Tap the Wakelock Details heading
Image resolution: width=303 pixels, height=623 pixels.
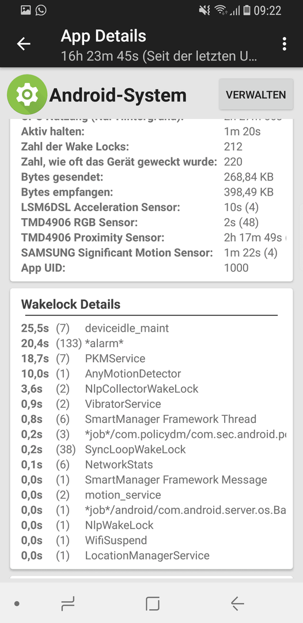71,305
